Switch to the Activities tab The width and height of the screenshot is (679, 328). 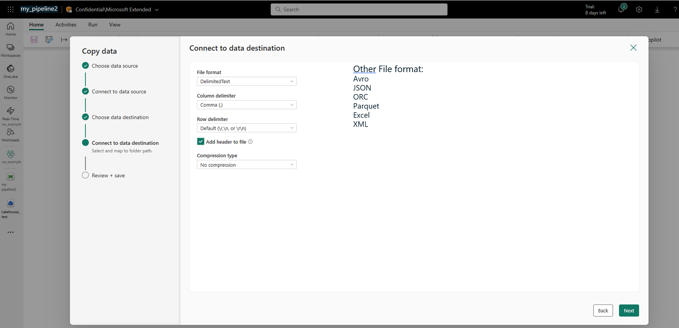[66, 25]
